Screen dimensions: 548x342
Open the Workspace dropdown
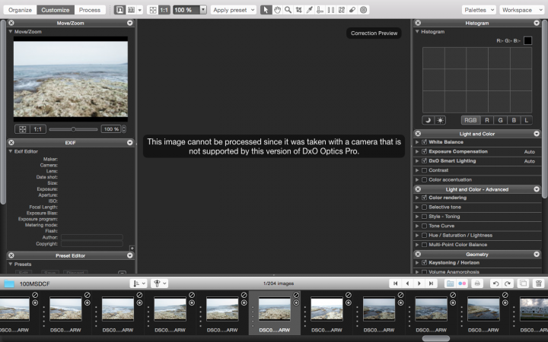[521, 10]
